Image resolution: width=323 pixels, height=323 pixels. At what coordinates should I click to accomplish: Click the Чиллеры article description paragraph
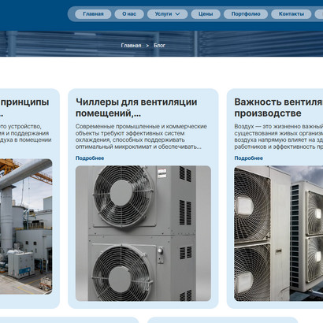[x=141, y=136]
